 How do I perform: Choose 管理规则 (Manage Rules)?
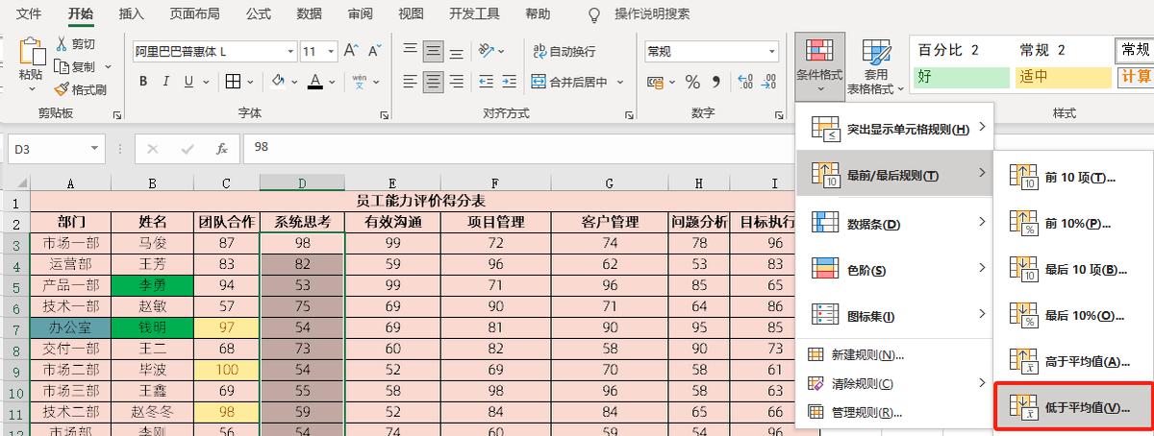click(x=894, y=413)
